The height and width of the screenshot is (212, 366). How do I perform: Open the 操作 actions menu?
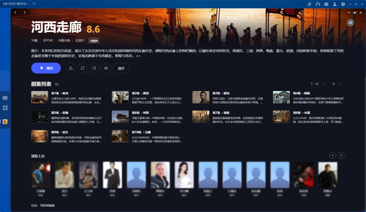121,68
